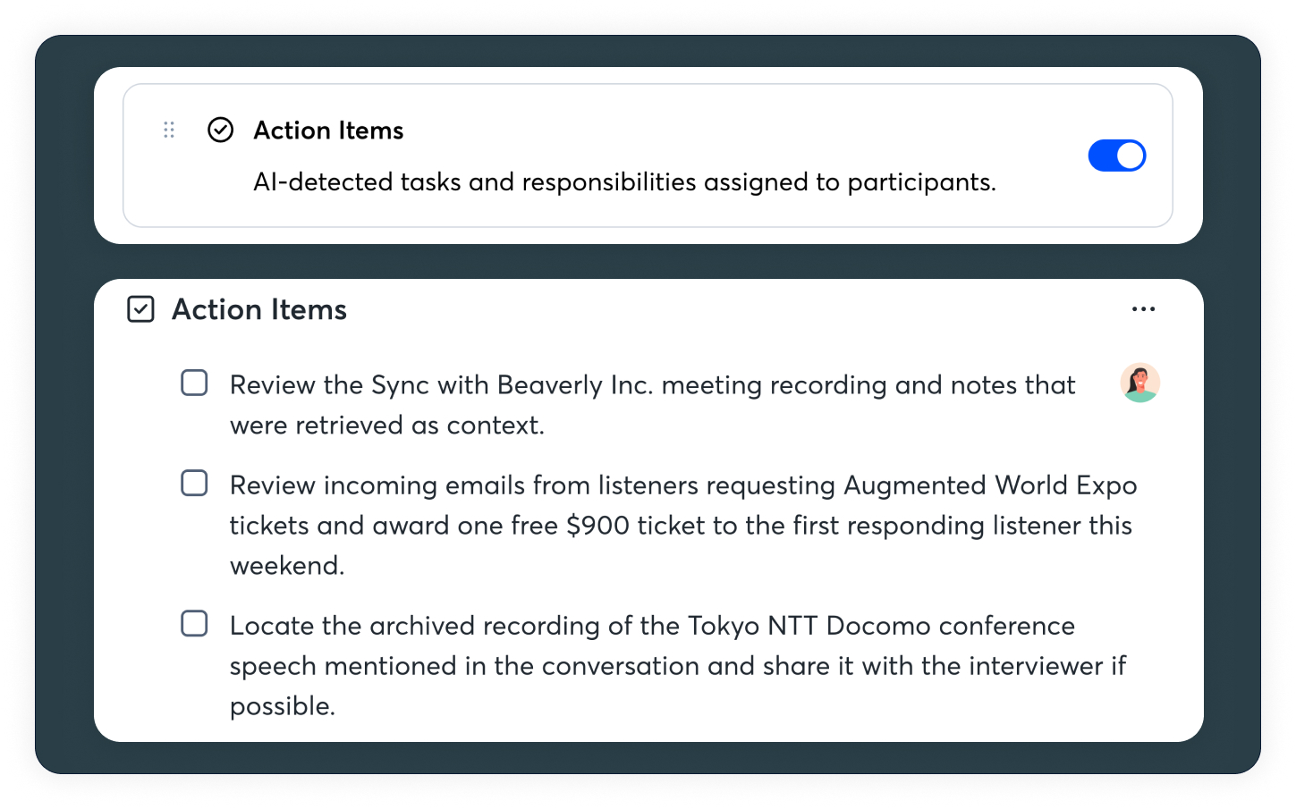Screen dimensions: 1296x809
Task: Click the word 'weekend.' in second task
Action: pyautogui.click(x=287, y=566)
